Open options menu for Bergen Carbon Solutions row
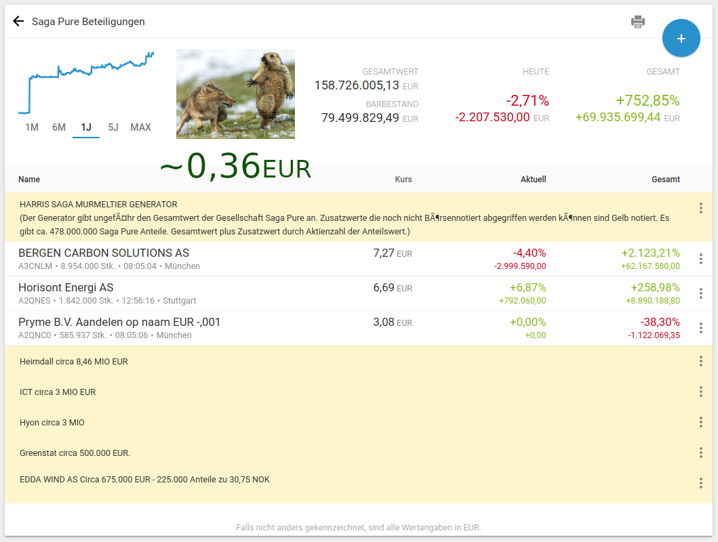Screen dimensions: 718x542 point(700,259)
